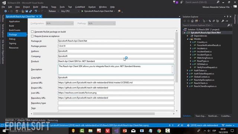Screen dimensions: 238x134
Task: Expand the Country.cs node
Action: tap(191, 42)
